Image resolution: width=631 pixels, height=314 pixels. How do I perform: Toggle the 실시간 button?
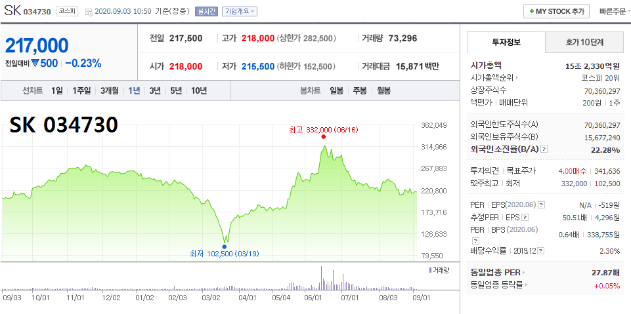coord(206,11)
